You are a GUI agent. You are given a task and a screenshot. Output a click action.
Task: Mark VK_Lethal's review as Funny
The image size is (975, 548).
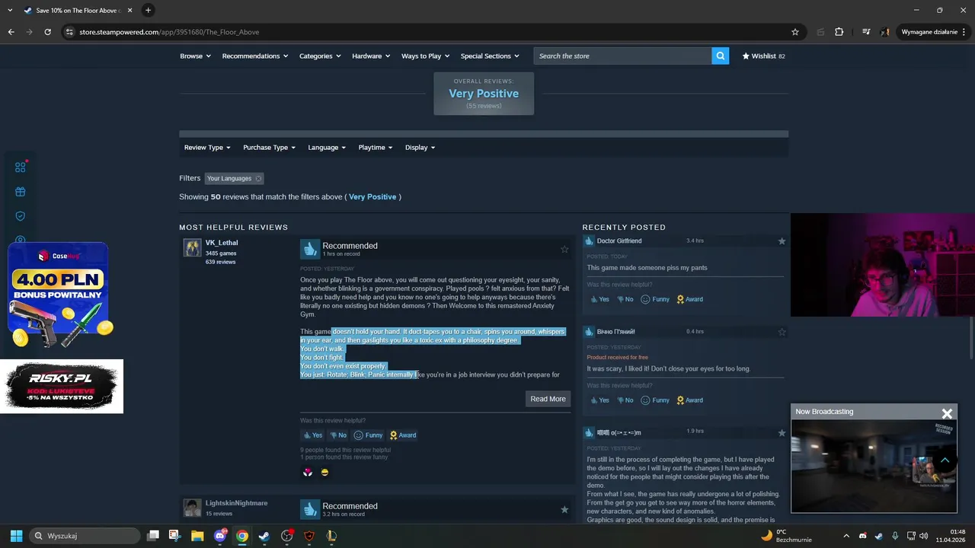(368, 435)
